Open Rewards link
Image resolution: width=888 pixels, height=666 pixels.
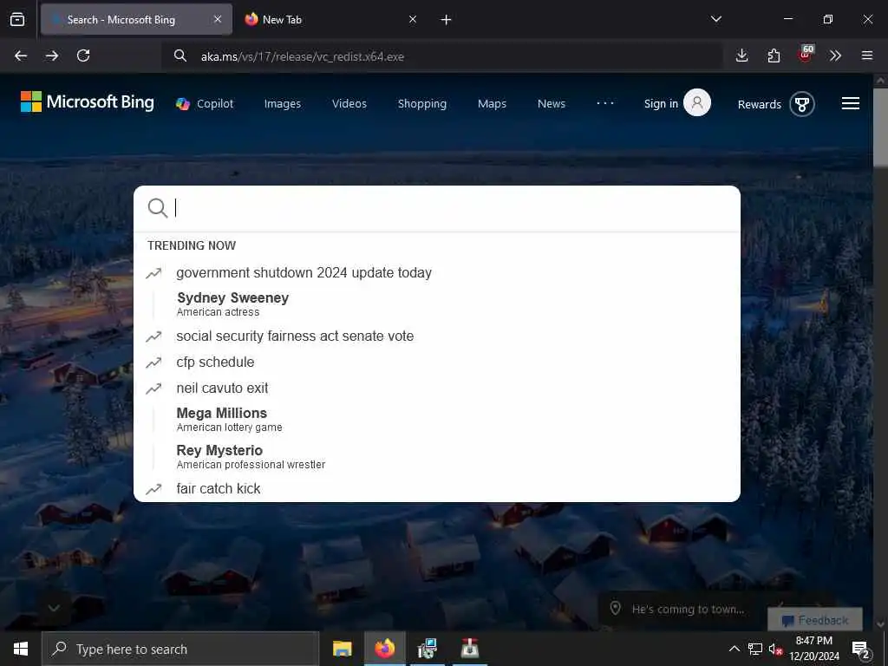coord(760,104)
